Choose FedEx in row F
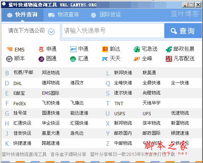 coord(20,103)
